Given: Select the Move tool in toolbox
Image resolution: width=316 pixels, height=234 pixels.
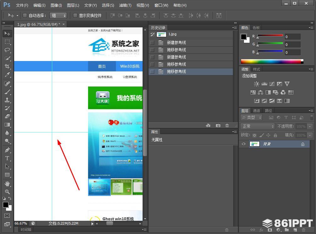Looking at the screenshot, I should coord(7,33).
